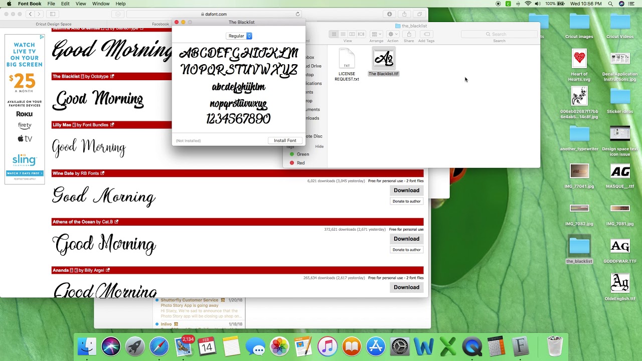
Task: Click Finder Add Tags icon
Action: click(x=426, y=34)
